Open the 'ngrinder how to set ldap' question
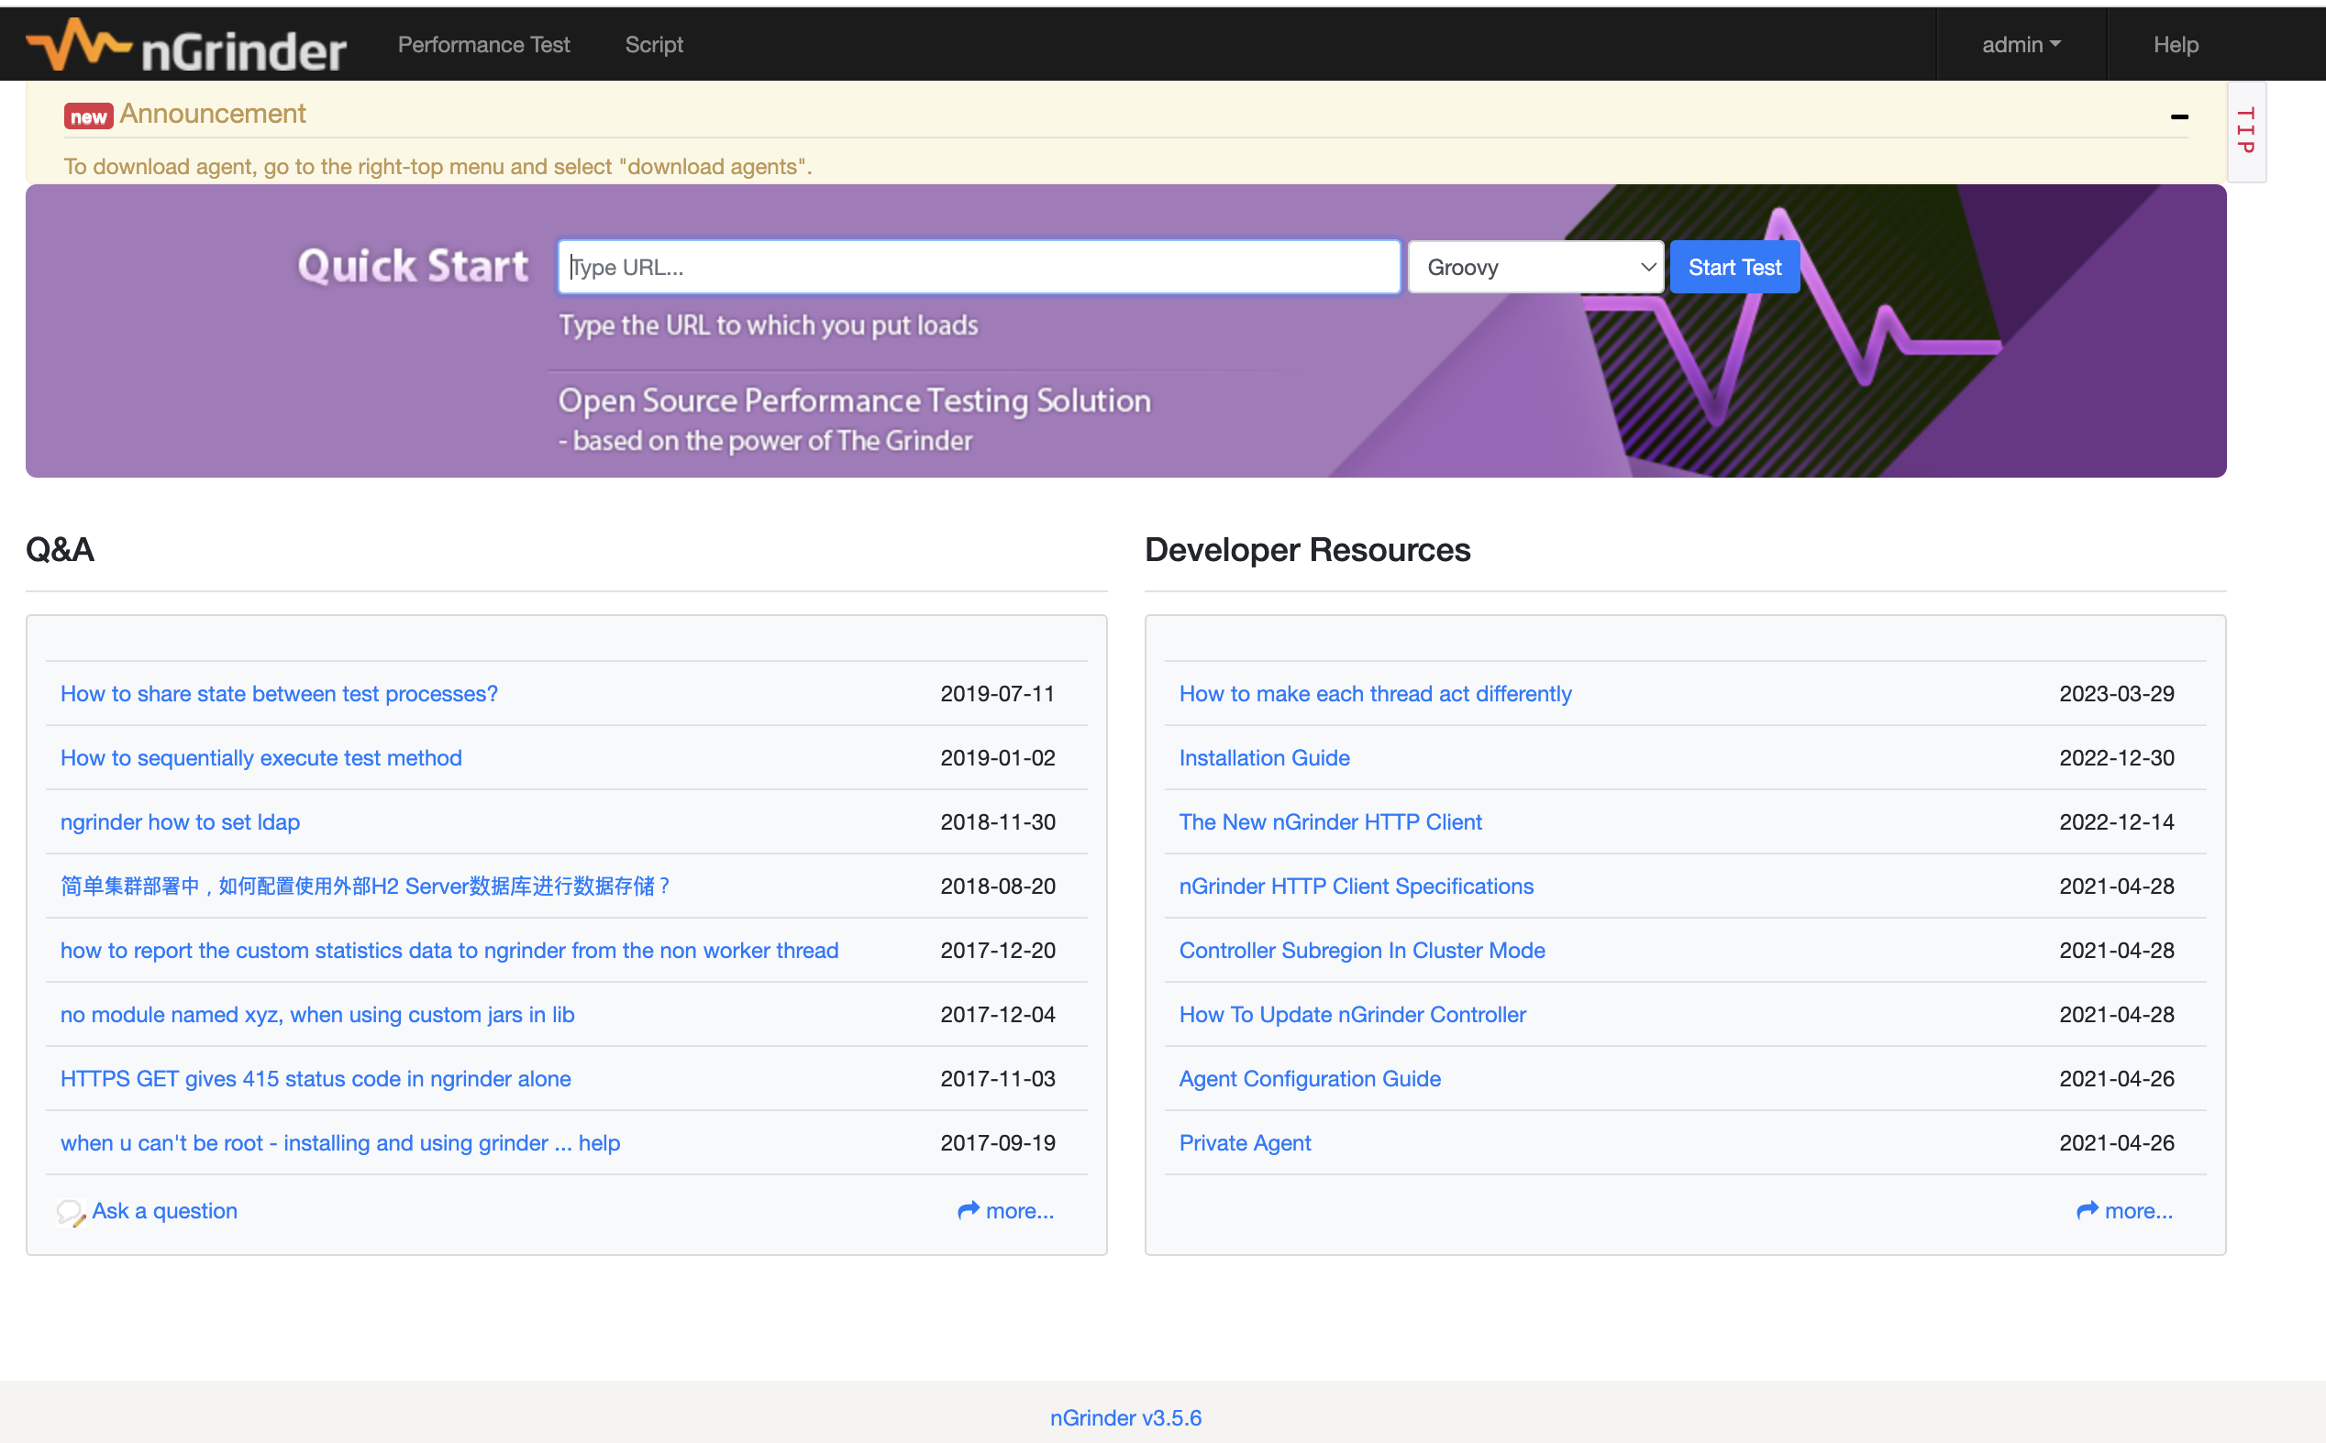The image size is (2326, 1443). 180,821
